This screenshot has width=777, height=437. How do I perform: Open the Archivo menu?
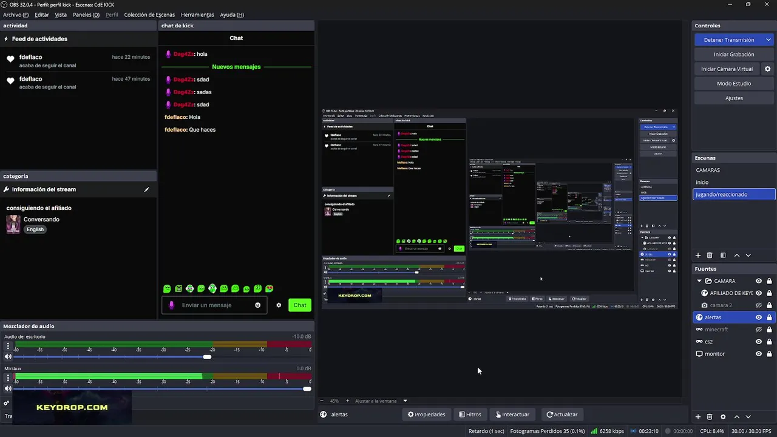tap(16, 15)
